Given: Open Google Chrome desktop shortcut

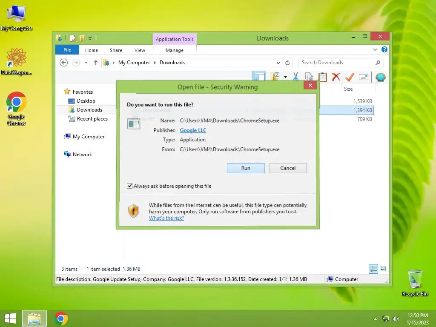Looking at the screenshot, I should point(16,109).
